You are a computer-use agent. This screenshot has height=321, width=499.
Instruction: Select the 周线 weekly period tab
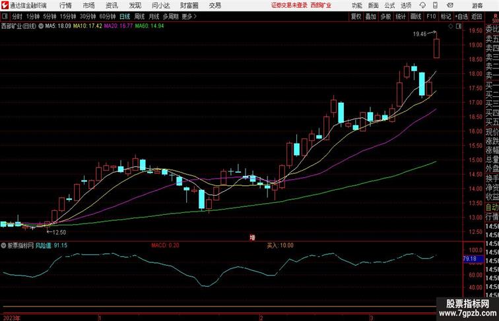pos(139,16)
